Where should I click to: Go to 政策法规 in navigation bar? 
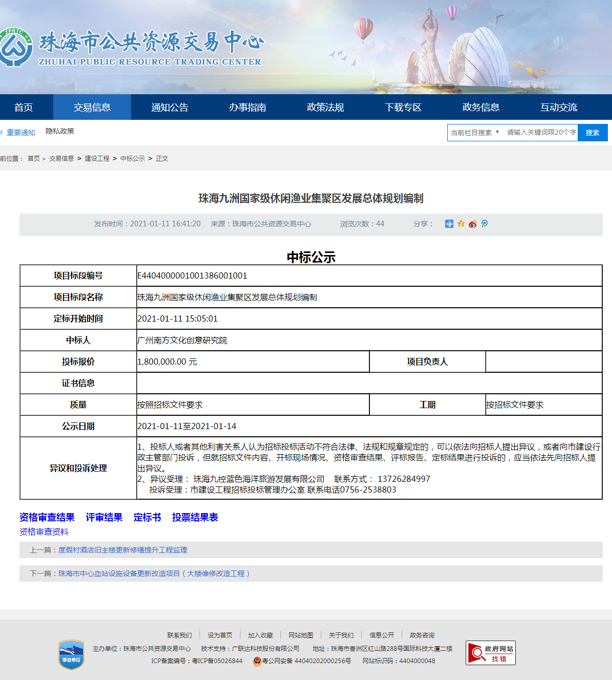pos(325,108)
